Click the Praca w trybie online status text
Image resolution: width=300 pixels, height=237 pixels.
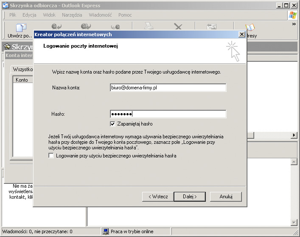(x=132, y=231)
